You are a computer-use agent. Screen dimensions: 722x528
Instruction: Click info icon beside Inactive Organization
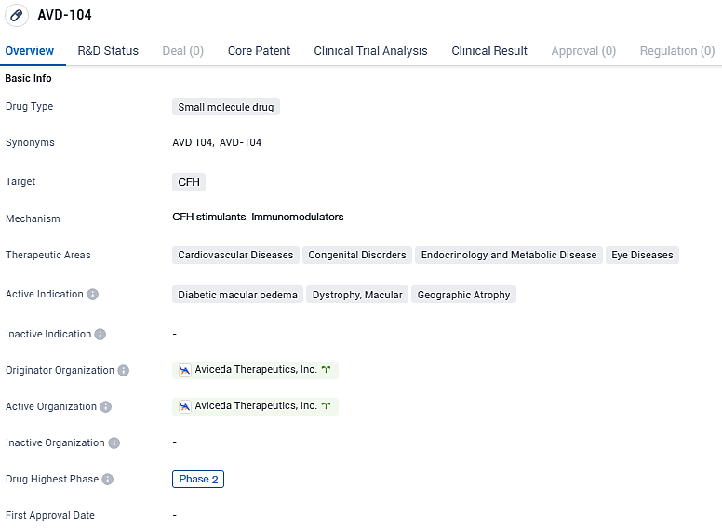pyautogui.click(x=114, y=443)
